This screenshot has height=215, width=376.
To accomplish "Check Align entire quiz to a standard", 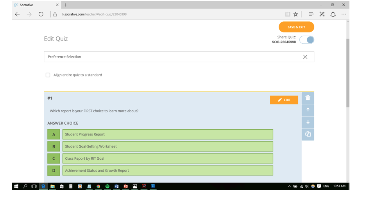I will point(48,75).
